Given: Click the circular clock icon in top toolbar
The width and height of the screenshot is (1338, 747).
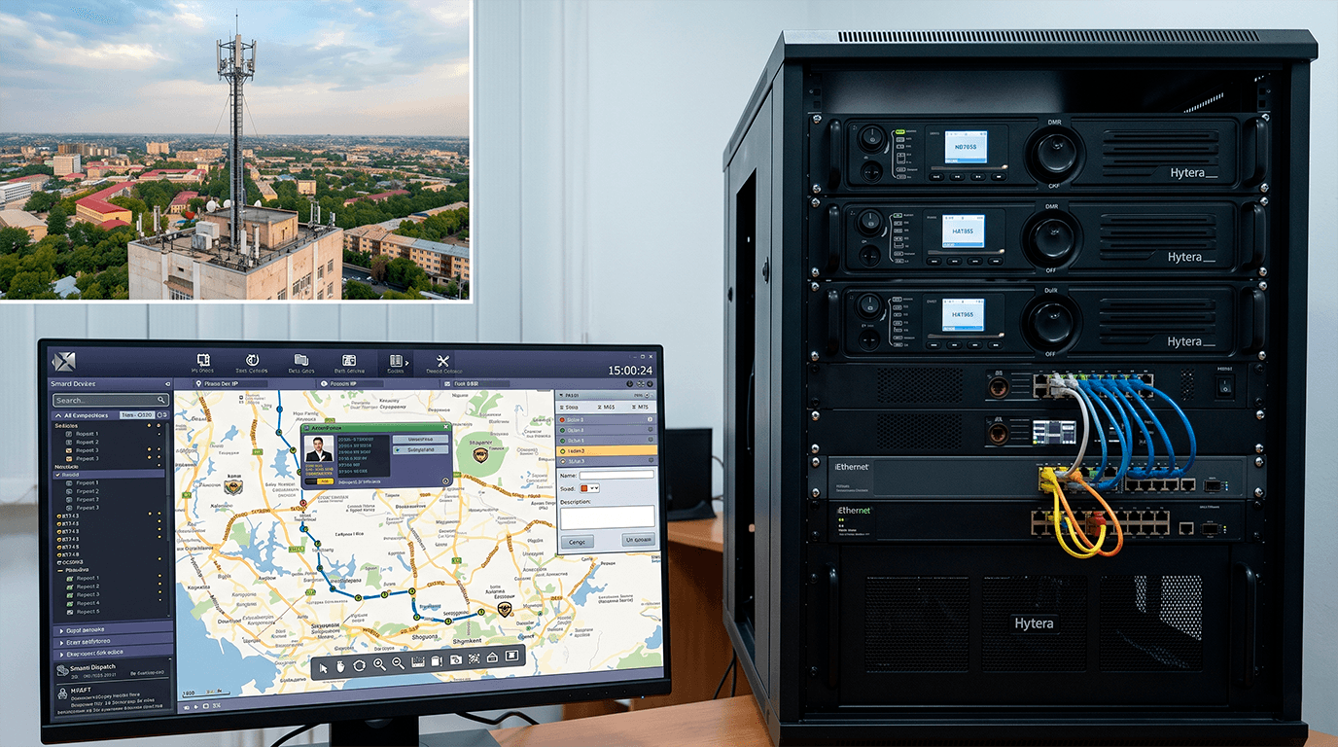Looking at the screenshot, I should click(252, 360).
